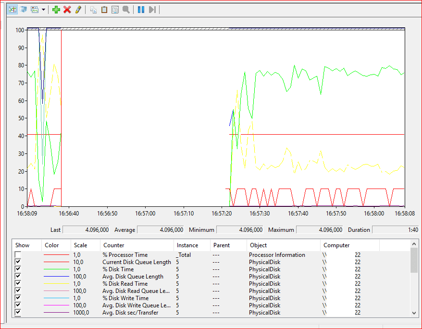
Task: Pause display with Freeze Display button
Action: 141,10
